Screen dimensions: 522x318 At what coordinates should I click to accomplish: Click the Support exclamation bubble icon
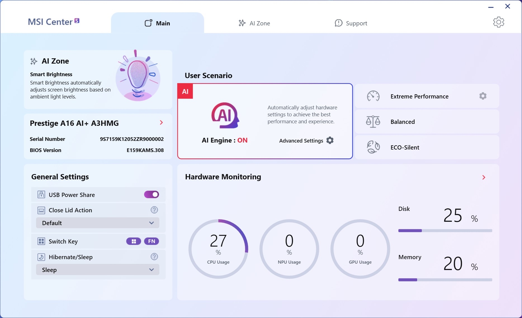pyautogui.click(x=339, y=23)
